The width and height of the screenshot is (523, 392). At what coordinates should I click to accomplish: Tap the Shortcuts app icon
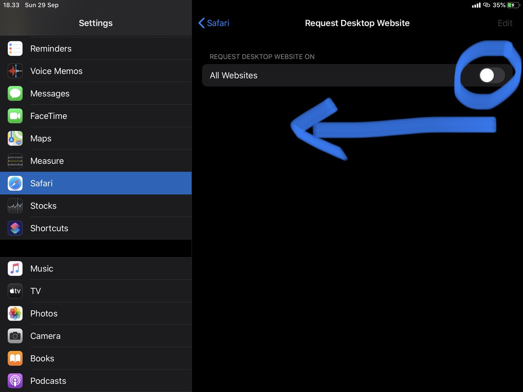[x=15, y=228]
